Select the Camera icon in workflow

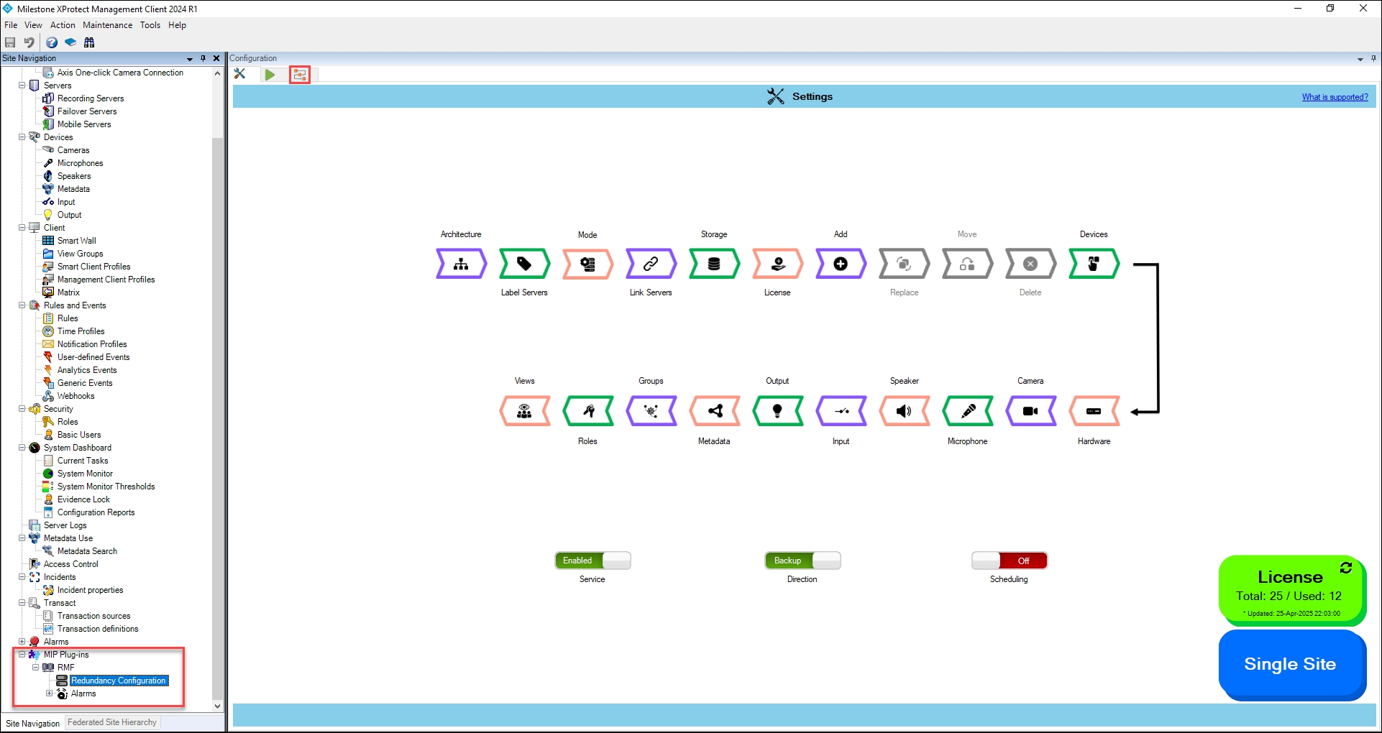coord(1030,411)
